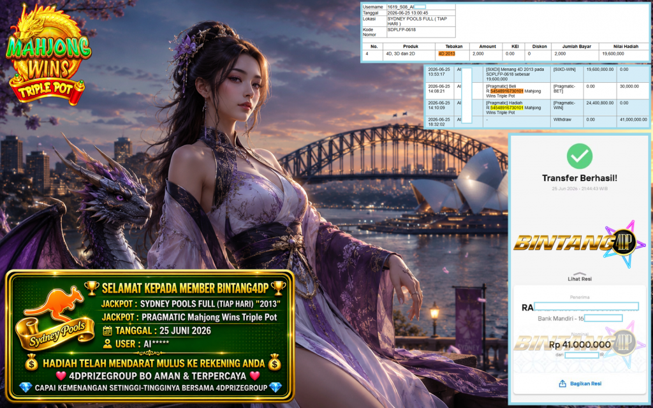Click the Nilai Hadiah column header
The width and height of the screenshot is (653, 408).
pyautogui.click(x=626, y=46)
